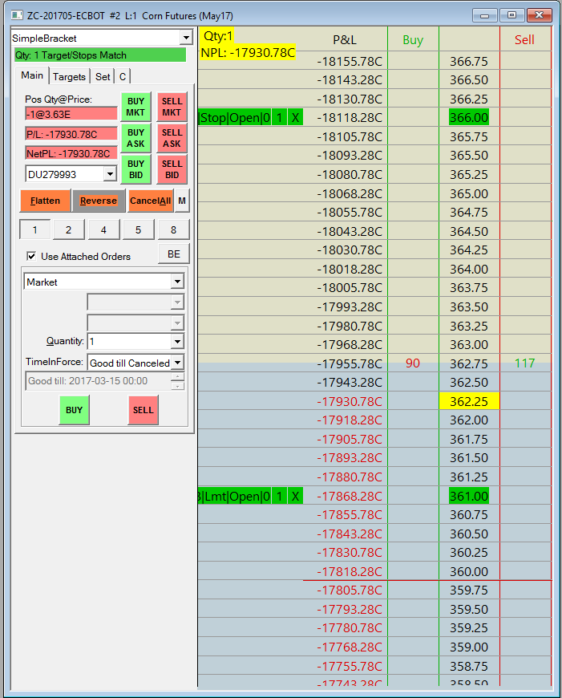Screen dimensions: 562x698
Task: Click the Good till date stepper up arrow
Action: pos(177,376)
